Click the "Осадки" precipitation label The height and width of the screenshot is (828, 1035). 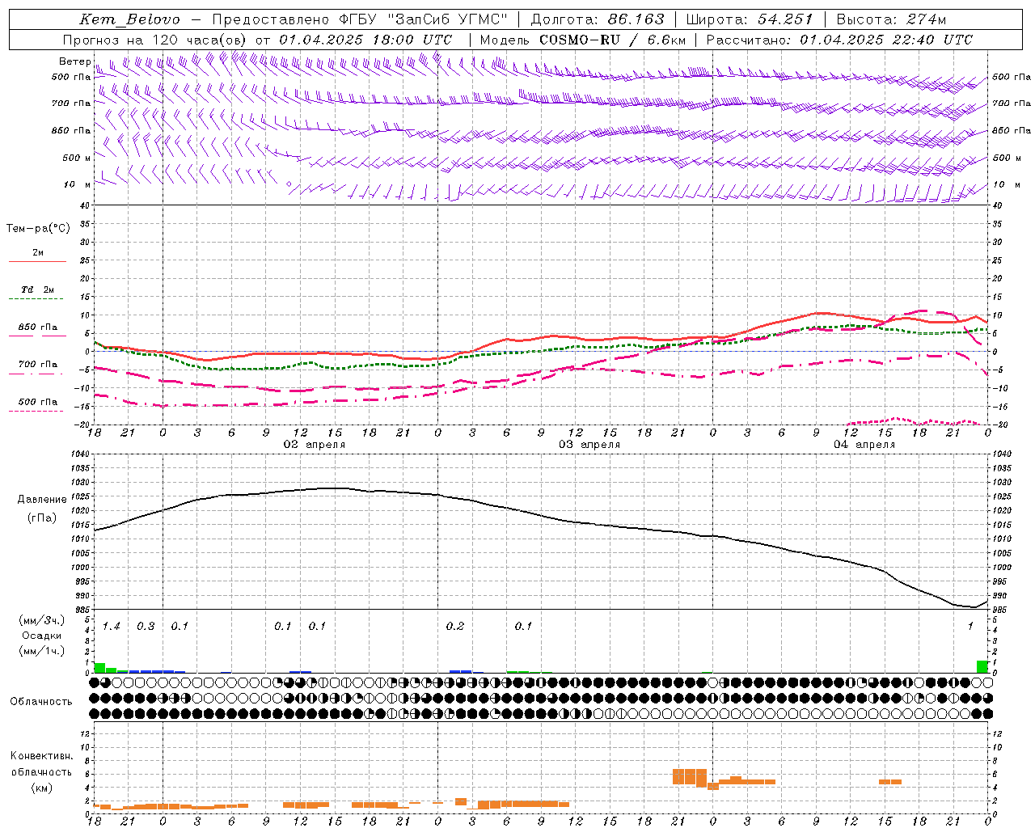pyautogui.click(x=41, y=636)
